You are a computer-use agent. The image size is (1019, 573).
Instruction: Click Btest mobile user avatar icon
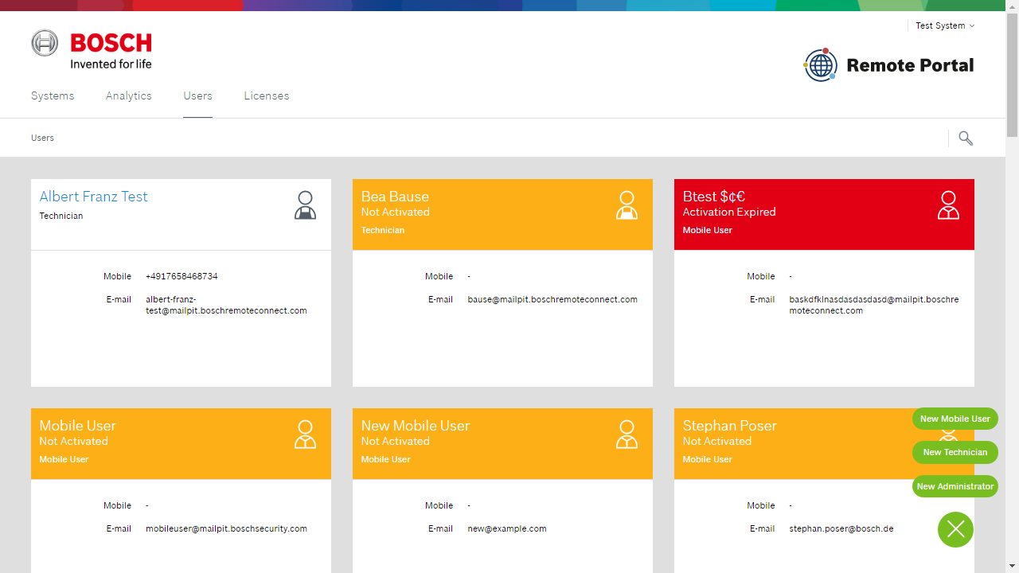click(x=948, y=205)
